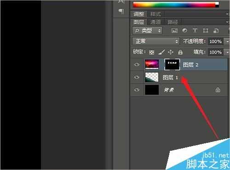Select the layer named 背景
The image size is (230, 170).
point(169,90)
